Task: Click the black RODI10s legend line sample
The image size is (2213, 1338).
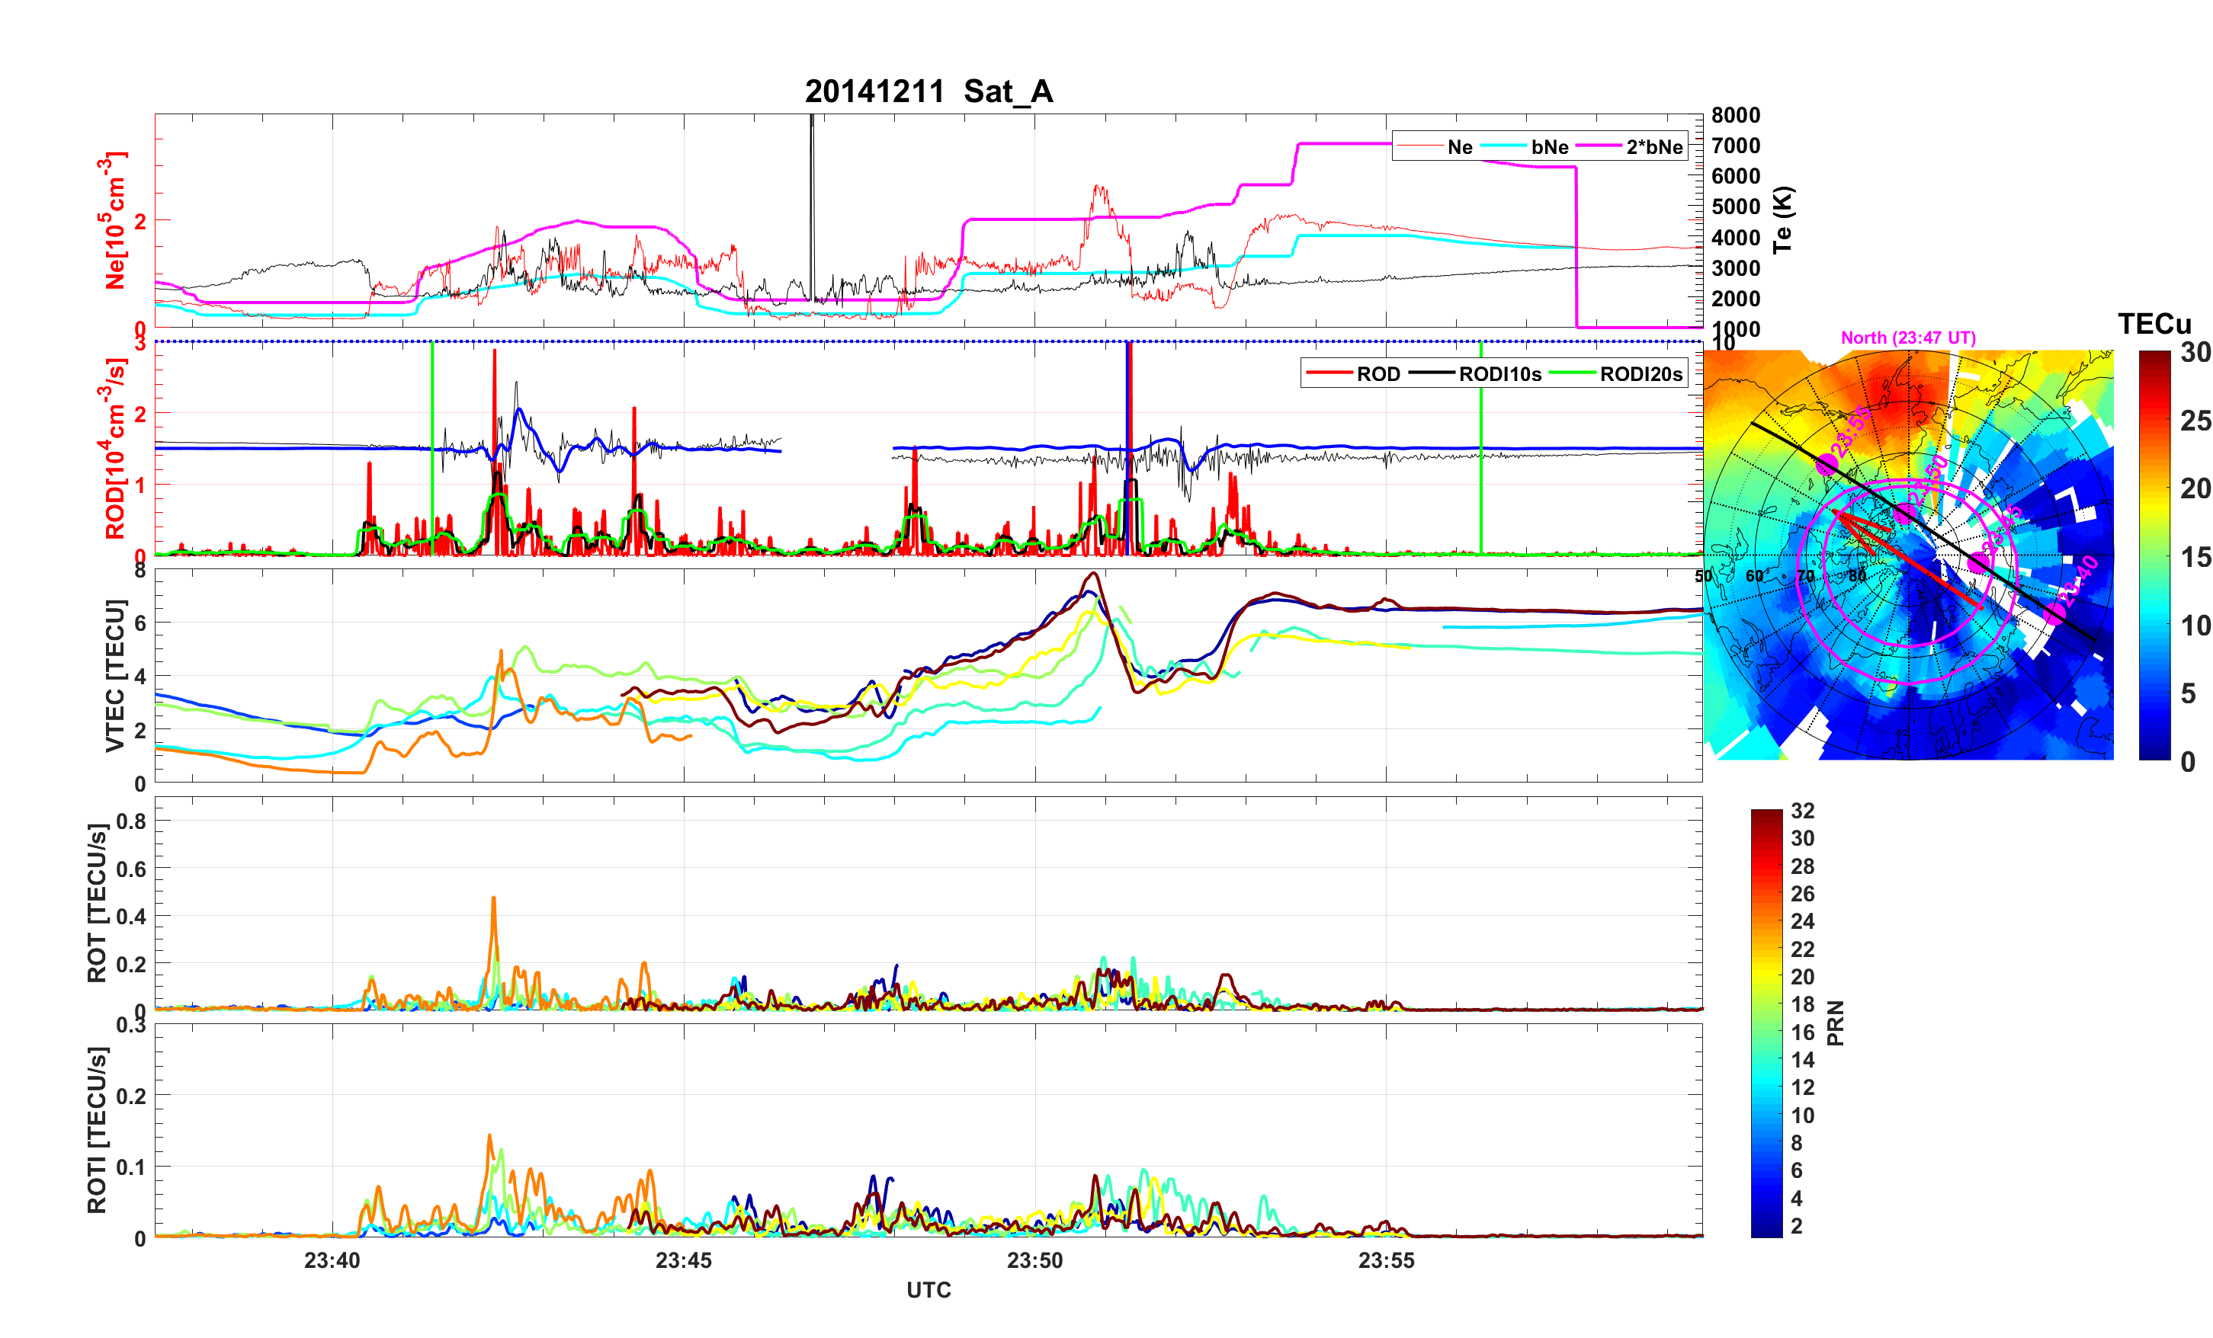Action: point(1431,373)
